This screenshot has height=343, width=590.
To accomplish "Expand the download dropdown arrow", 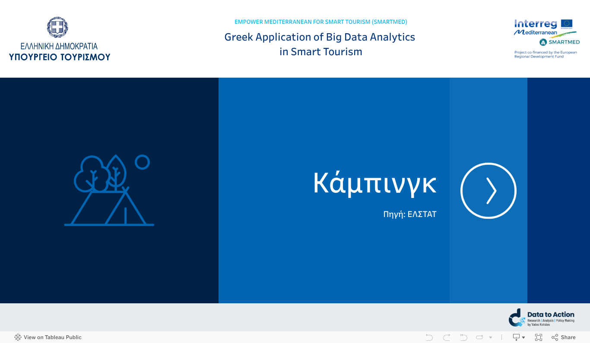I will click(523, 337).
